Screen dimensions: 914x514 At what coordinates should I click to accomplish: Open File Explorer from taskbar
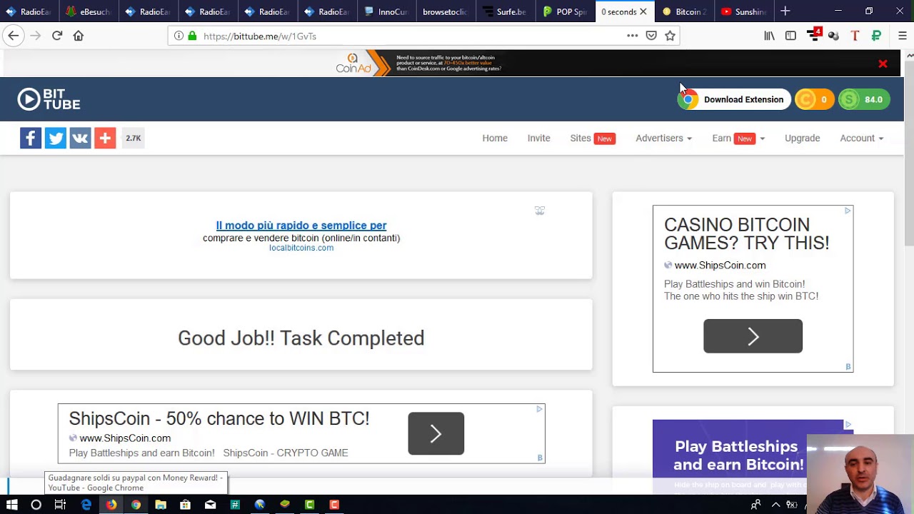[161, 505]
